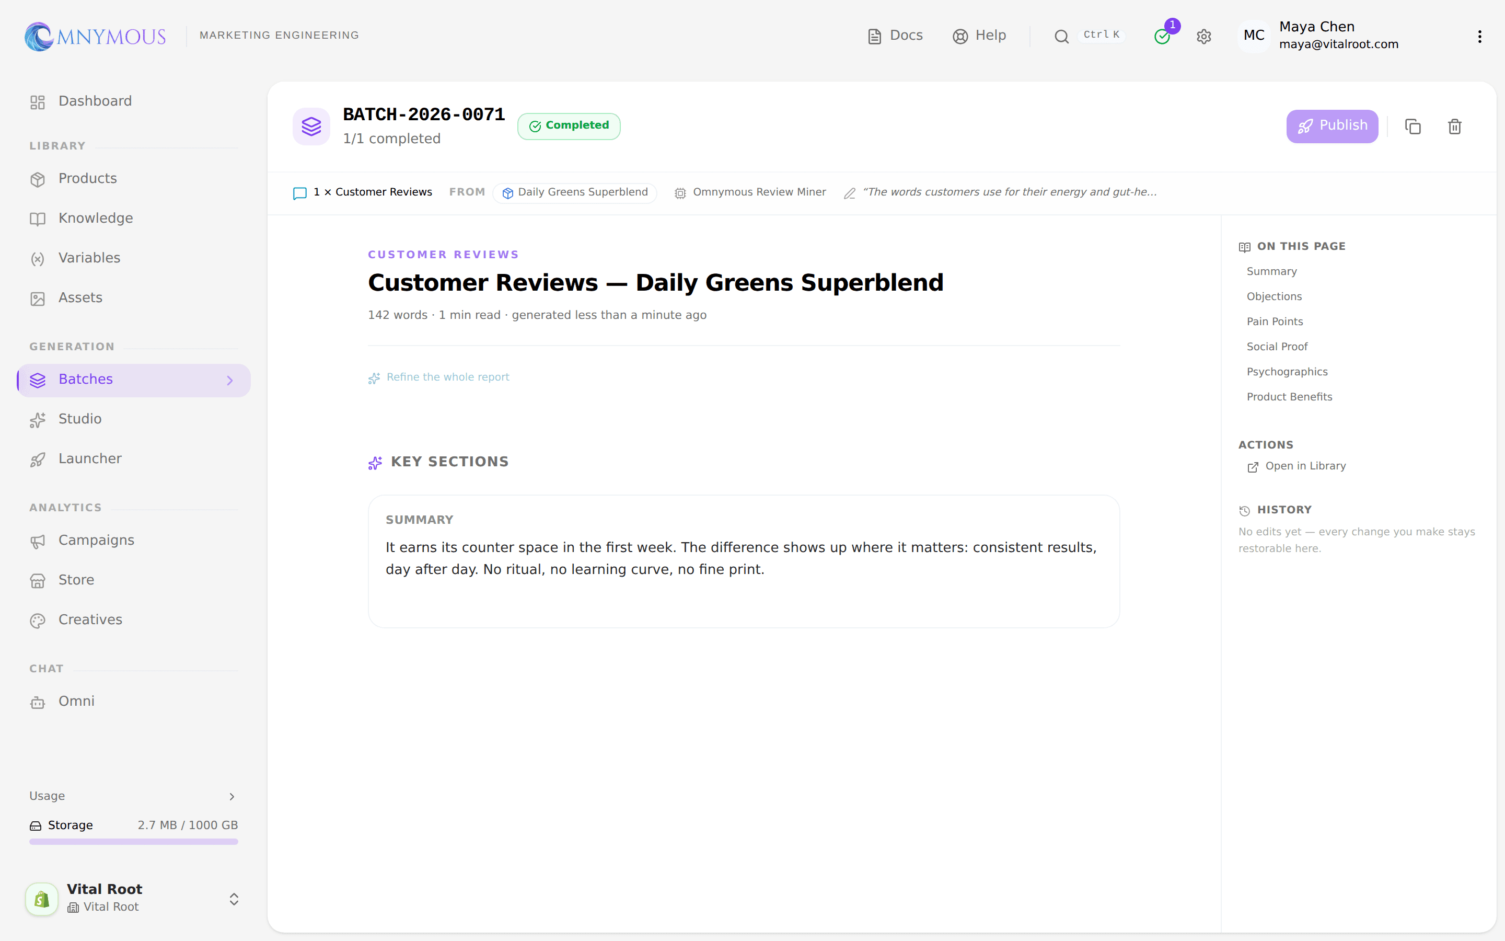
Task: Click the BATCH-2026-0071 title
Action: point(423,114)
